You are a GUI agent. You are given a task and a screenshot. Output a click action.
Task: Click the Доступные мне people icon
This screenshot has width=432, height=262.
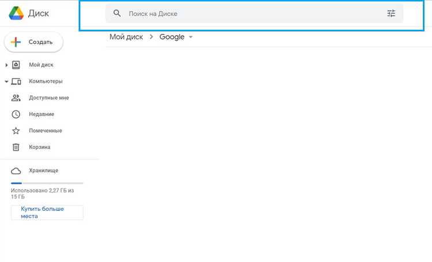tap(16, 98)
